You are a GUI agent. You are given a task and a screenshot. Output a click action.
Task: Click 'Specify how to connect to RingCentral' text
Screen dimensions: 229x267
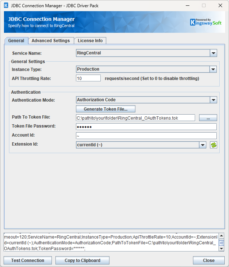(41, 26)
